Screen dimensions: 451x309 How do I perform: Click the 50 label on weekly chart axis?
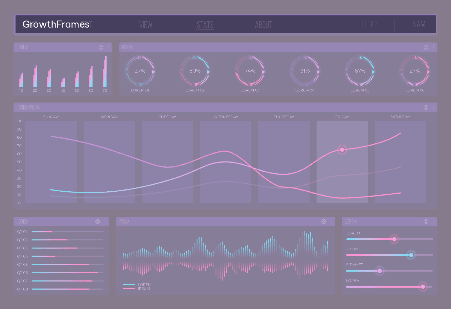tap(19, 162)
